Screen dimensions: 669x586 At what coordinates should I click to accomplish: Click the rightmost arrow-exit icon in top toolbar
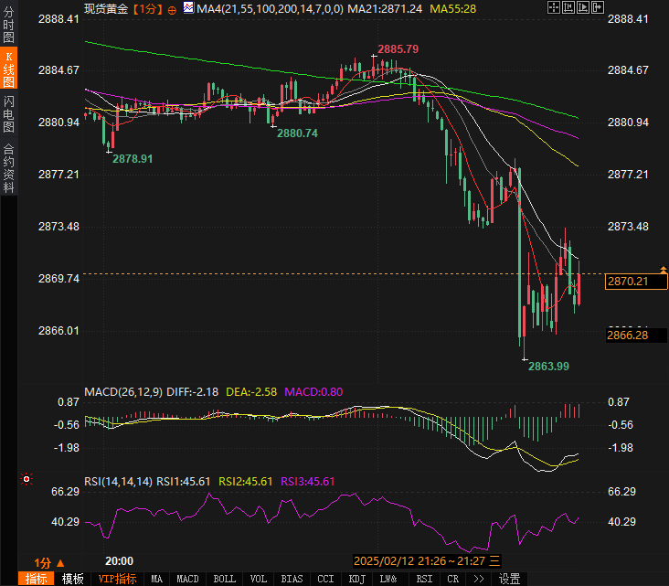(x=598, y=7)
